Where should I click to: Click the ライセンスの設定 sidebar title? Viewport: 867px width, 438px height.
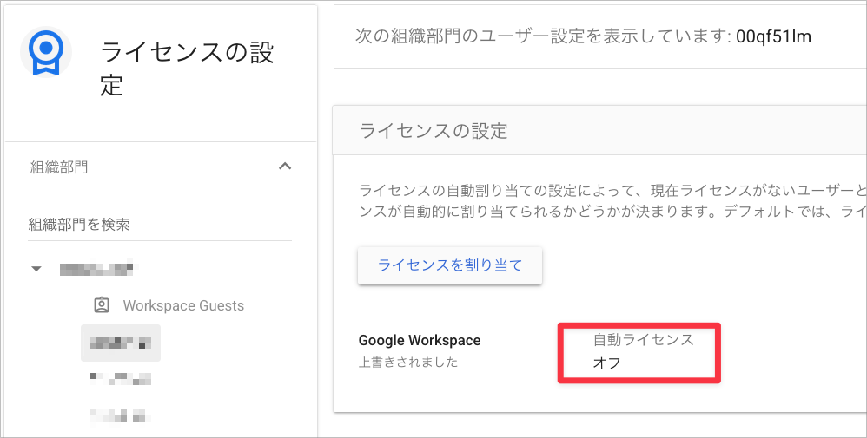click(188, 69)
